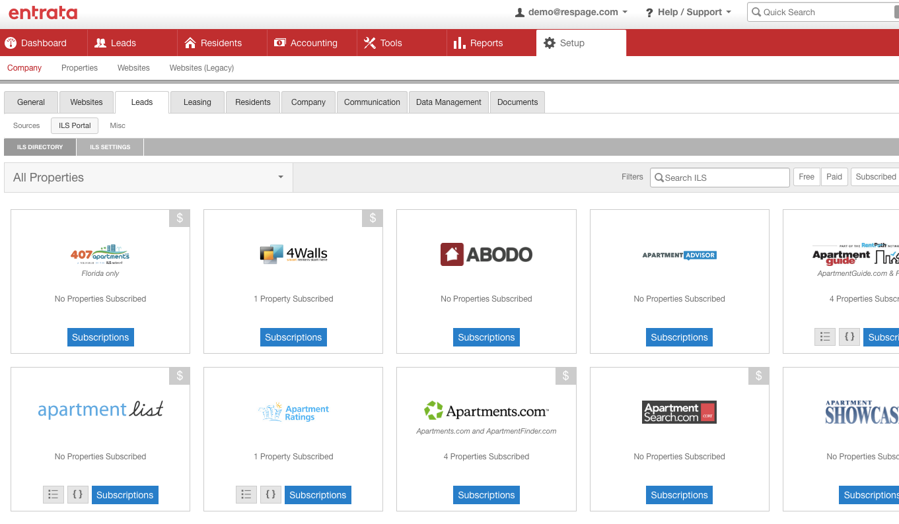This screenshot has height=524, width=899.
Task: Click the ABODO logo
Action: [486, 254]
